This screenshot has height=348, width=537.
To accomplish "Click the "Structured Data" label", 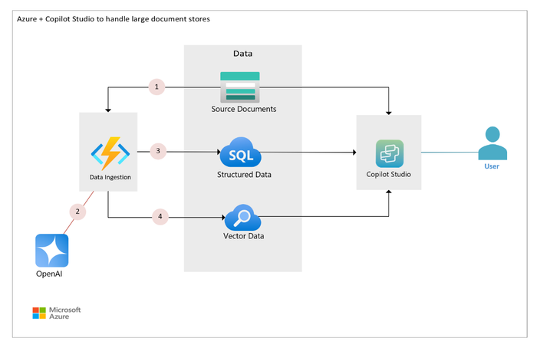I will [244, 175].
